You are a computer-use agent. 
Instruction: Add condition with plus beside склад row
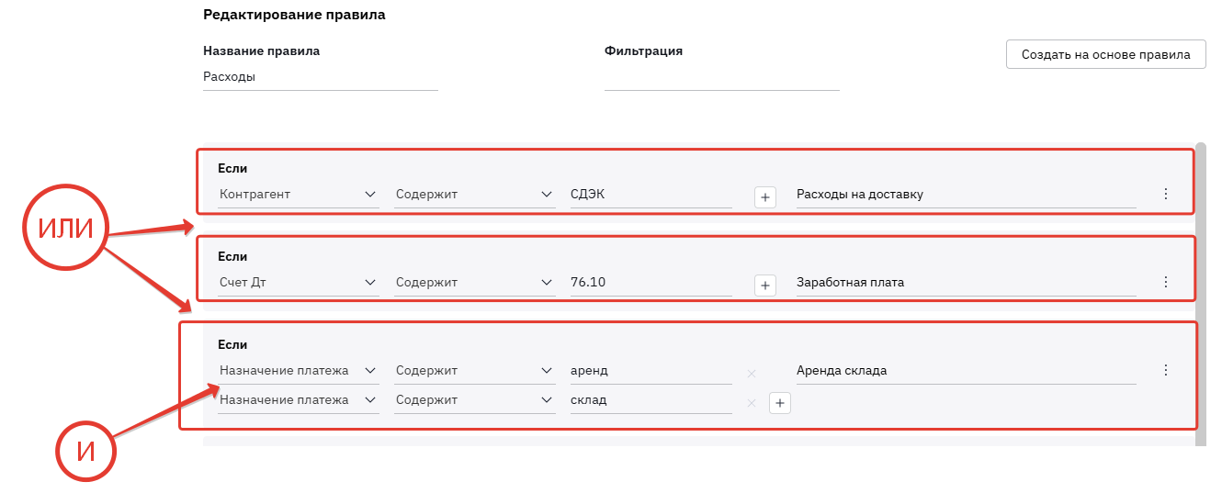(780, 402)
